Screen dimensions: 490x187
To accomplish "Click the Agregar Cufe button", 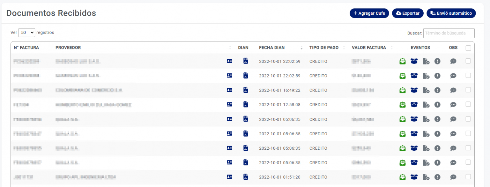I will pos(369,13).
